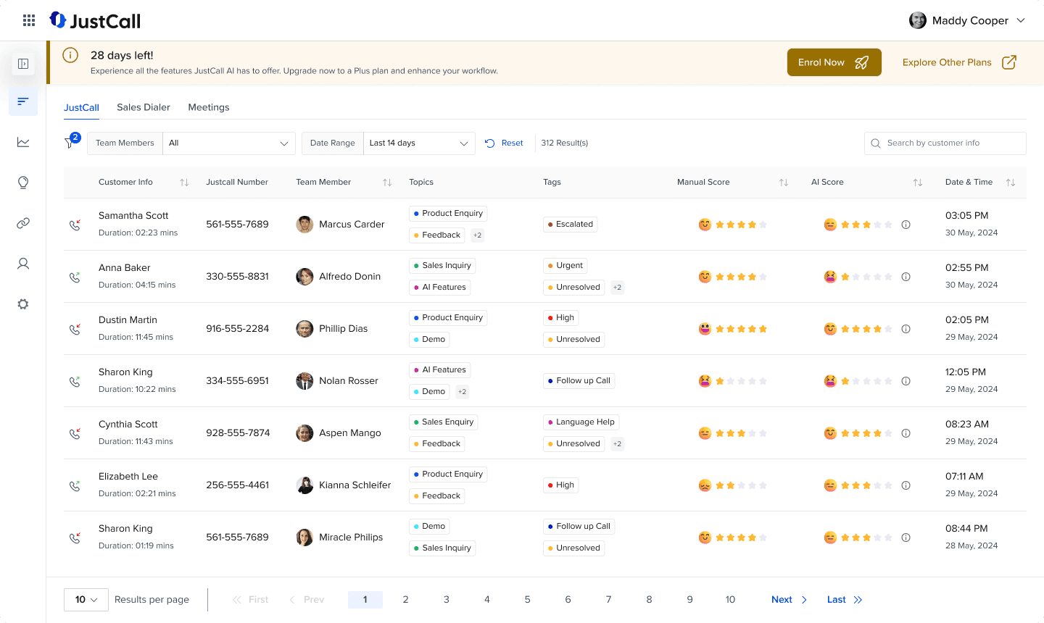Open the user profile sidebar icon
This screenshot has width=1044, height=623.
23,264
